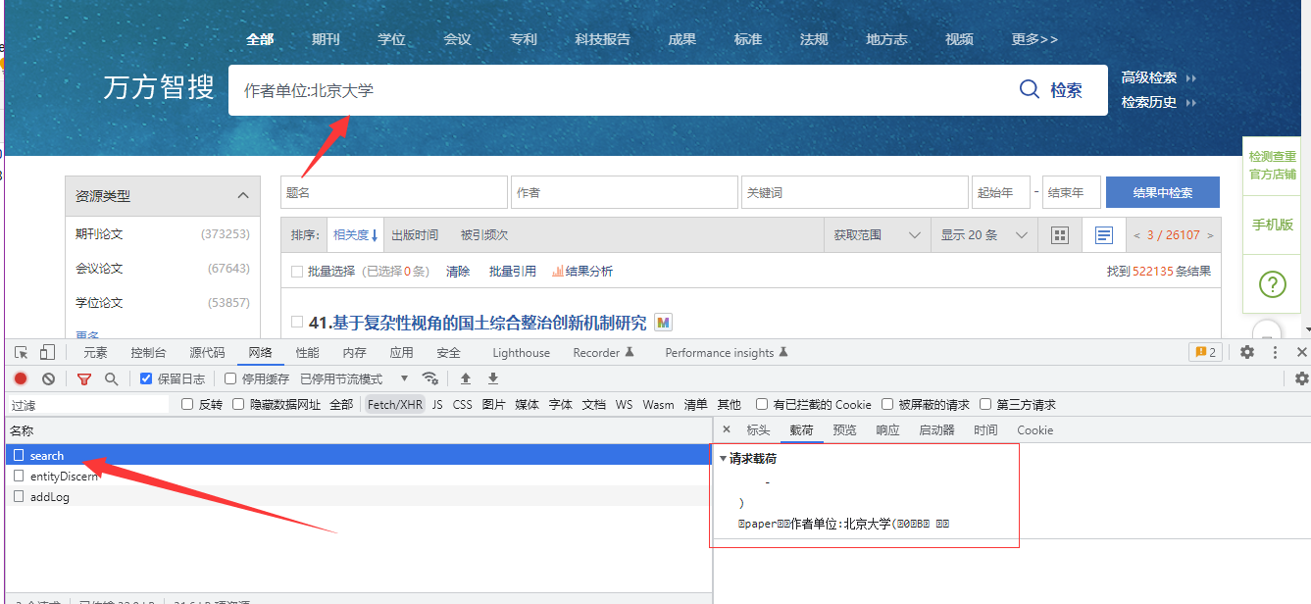Sort results by 相关度
The height and width of the screenshot is (604, 1311).
[x=355, y=235]
